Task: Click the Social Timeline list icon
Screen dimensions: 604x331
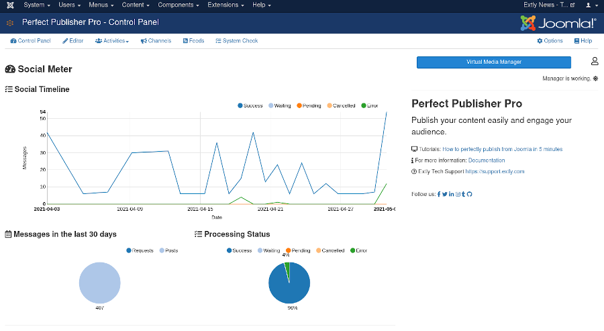Action: click(x=9, y=89)
